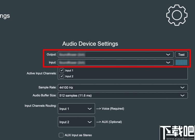
Task: Uncheck the Input 1 active channel
Action: coord(62,70)
